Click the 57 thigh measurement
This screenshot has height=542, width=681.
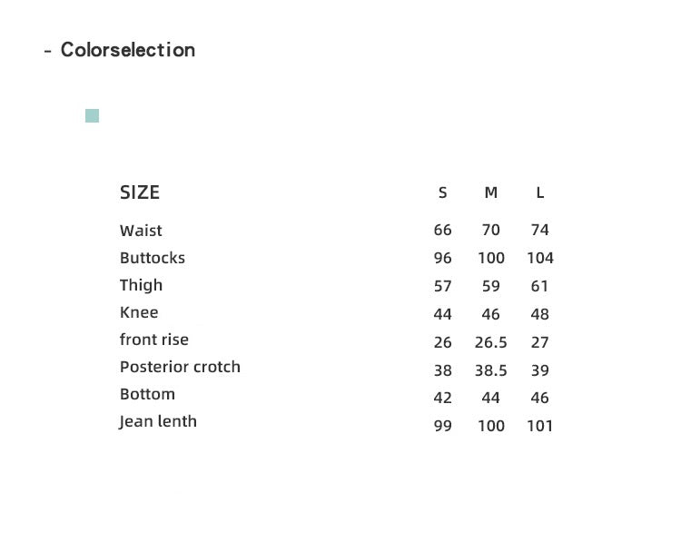443,286
